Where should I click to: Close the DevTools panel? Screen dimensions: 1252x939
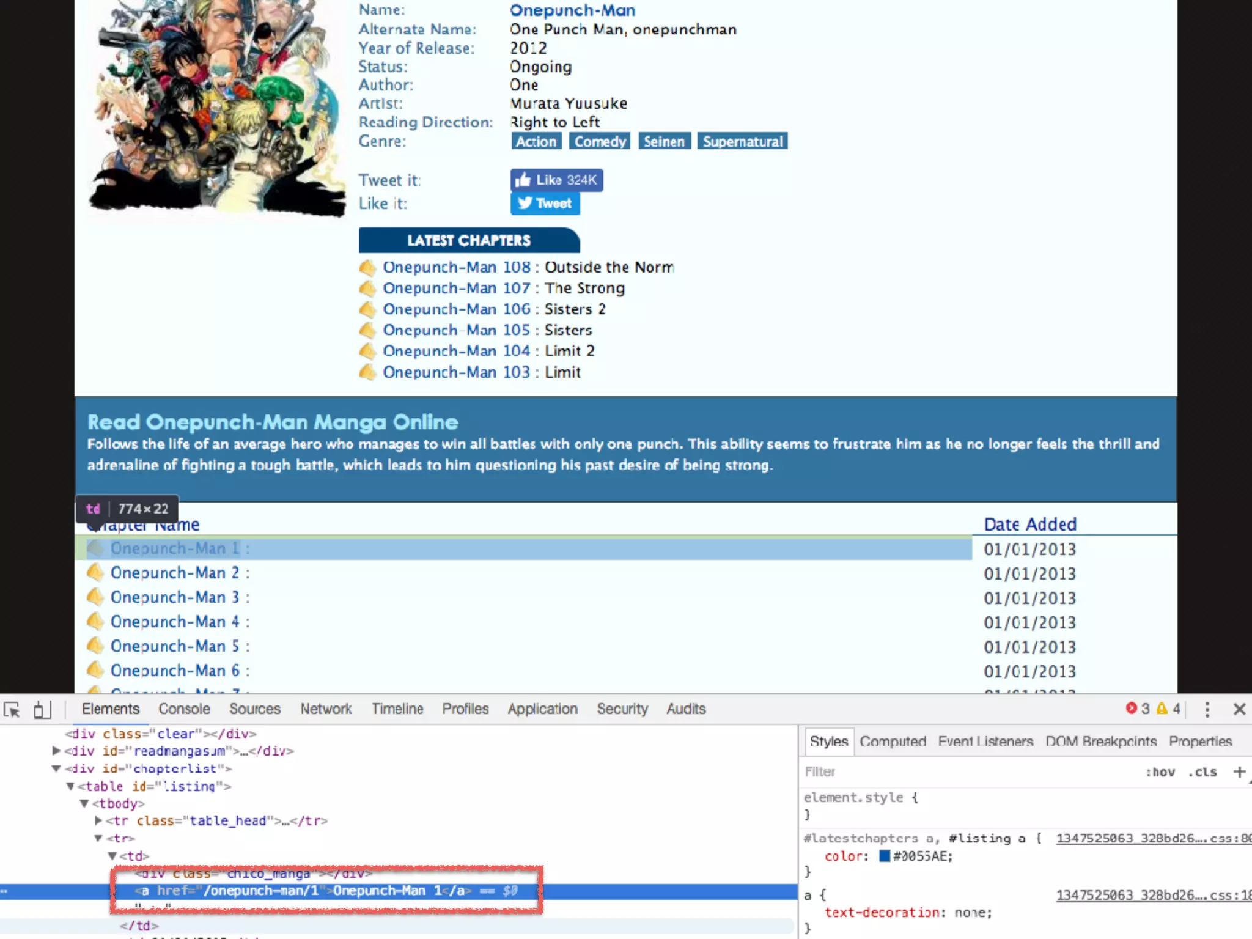tap(1239, 709)
